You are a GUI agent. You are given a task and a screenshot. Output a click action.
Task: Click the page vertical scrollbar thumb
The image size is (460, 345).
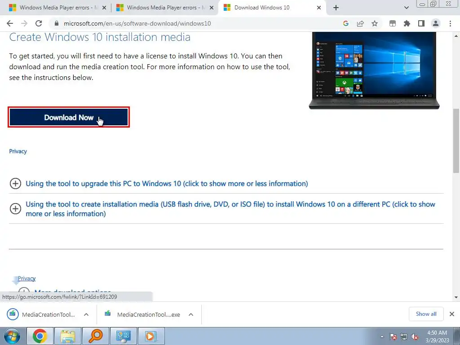pos(456,141)
